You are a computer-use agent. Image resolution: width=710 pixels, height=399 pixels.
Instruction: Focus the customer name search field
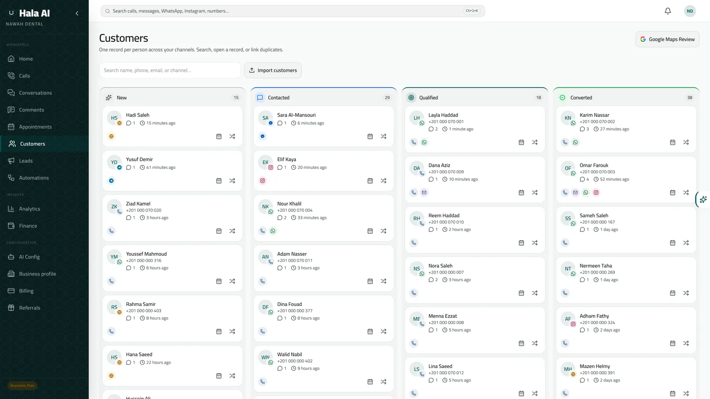170,70
